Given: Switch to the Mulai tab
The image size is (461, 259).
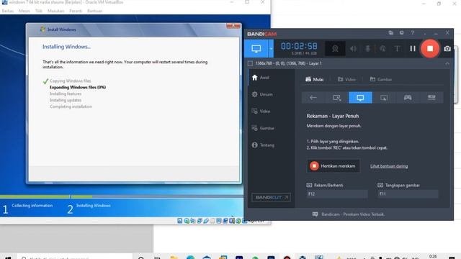Looking at the screenshot, I should [314, 79].
